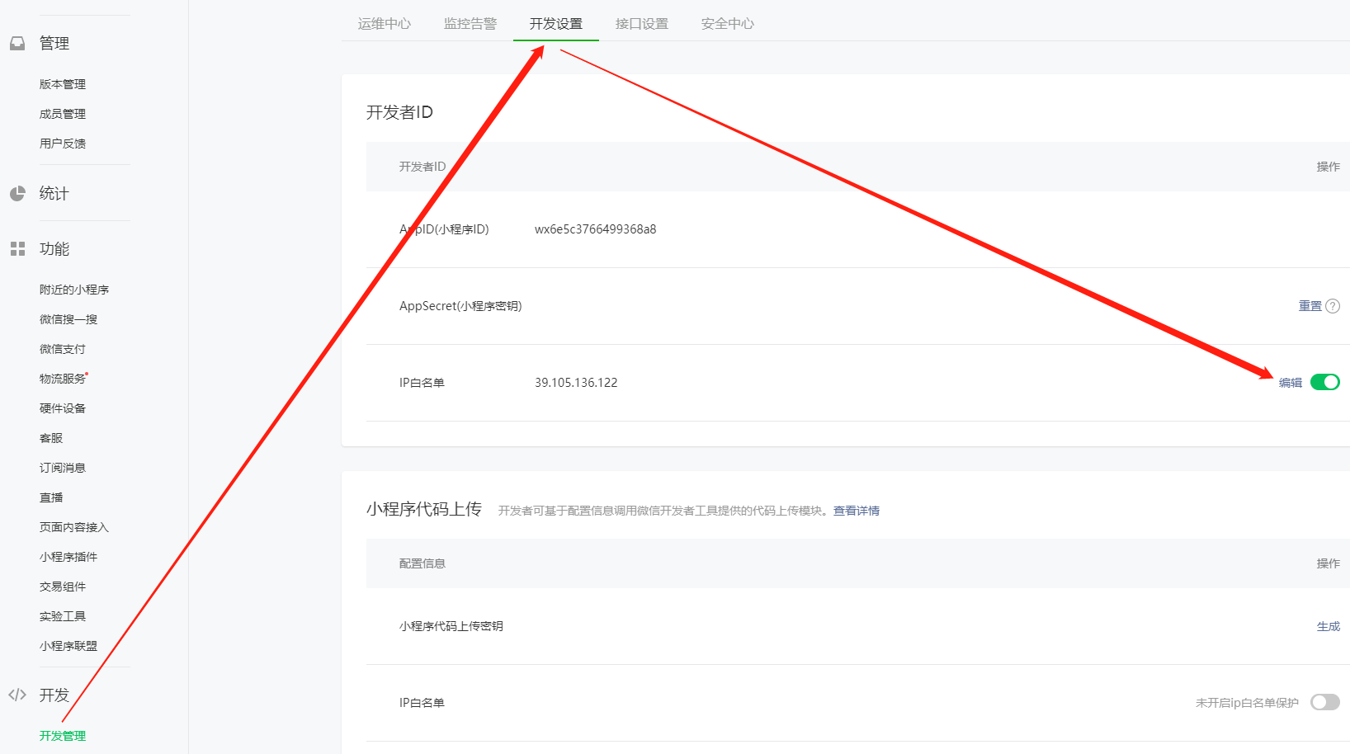Screen dimensions: 1350x754
Task: Open 物流服务 menu item
Action: coord(63,379)
